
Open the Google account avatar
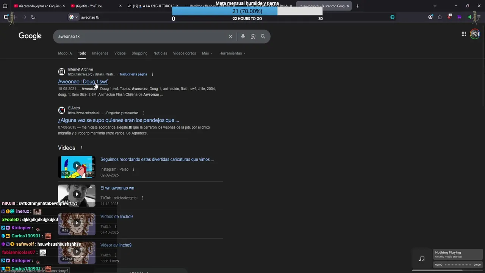tap(475, 34)
